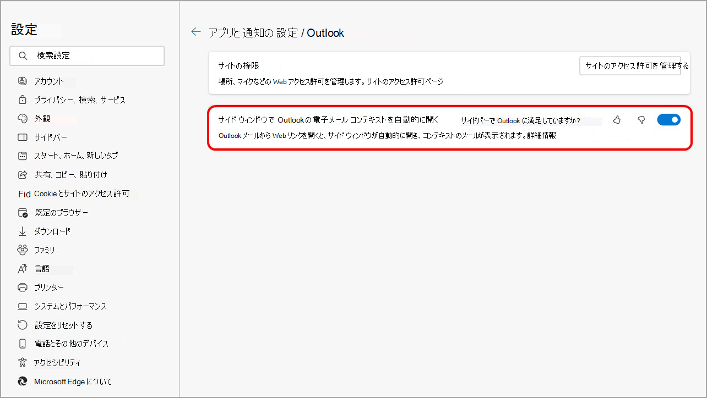The image size is (707, 398).
Task: Open 共有、コピー、貼り付け settings
Action: click(x=70, y=174)
